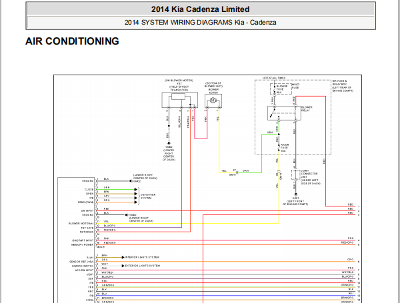
Task: Click the 'FET DRAIN' pin label
Action: tap(87, 232)
